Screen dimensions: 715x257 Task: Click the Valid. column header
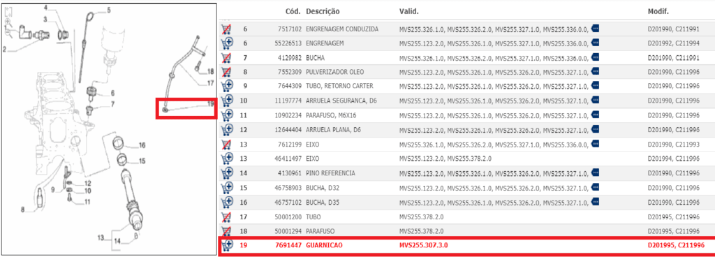pyautogui.click(x=409, y=11)
